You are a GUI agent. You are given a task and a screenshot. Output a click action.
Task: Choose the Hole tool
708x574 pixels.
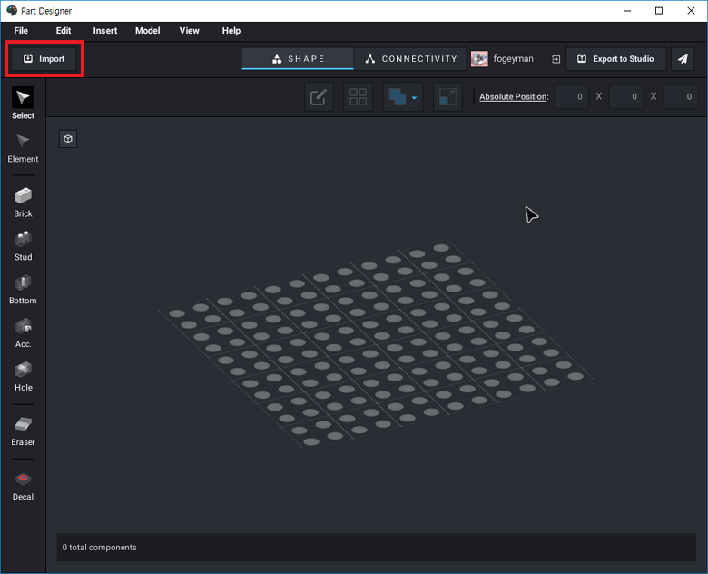tap(23, 377)
